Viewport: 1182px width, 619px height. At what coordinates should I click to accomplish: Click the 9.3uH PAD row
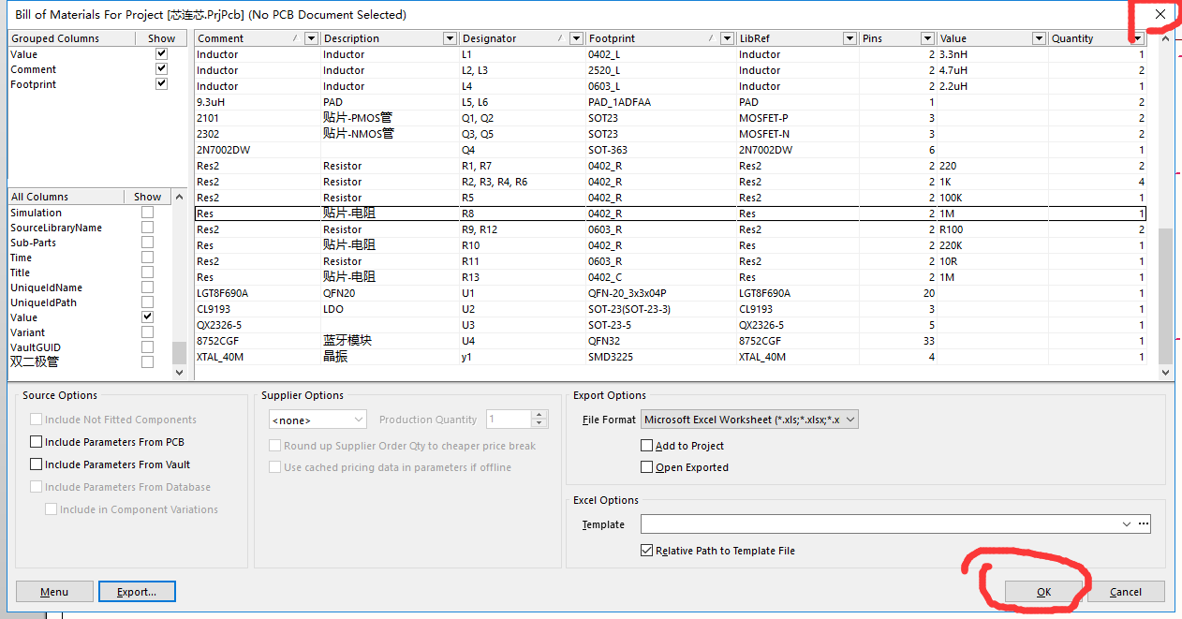pyautogui.click(x=670, y=102)
